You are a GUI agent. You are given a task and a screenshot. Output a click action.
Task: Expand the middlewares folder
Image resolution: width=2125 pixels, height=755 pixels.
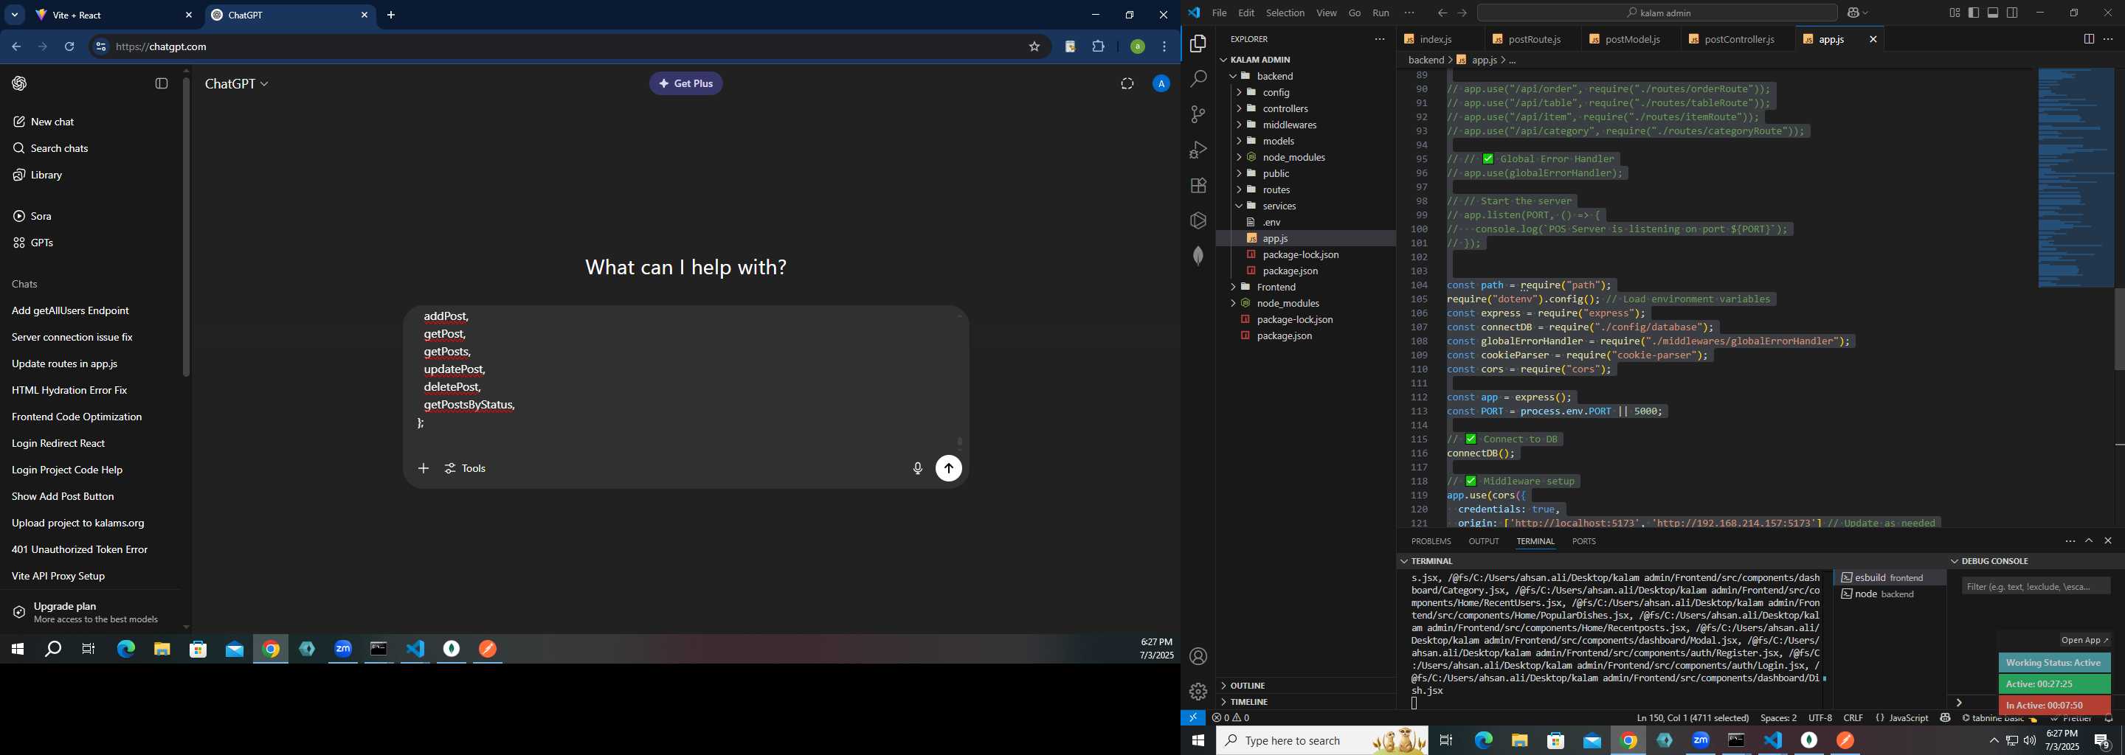[1307, 125]
